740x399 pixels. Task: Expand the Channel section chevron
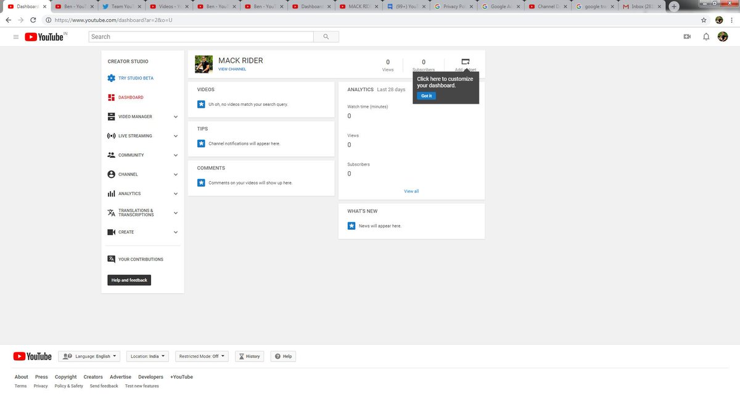176,174
